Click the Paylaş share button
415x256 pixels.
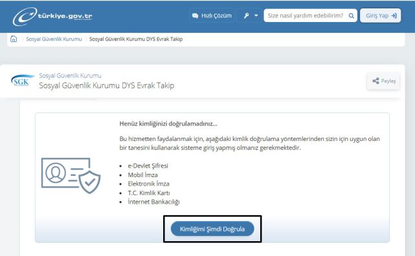pos(383,81)
